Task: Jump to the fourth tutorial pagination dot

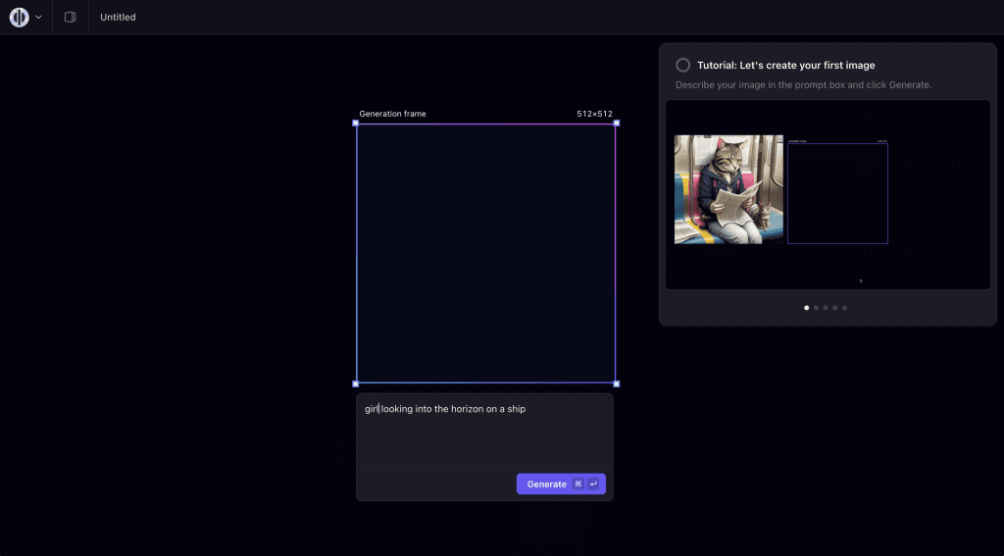Action: [x=835, y=308]
